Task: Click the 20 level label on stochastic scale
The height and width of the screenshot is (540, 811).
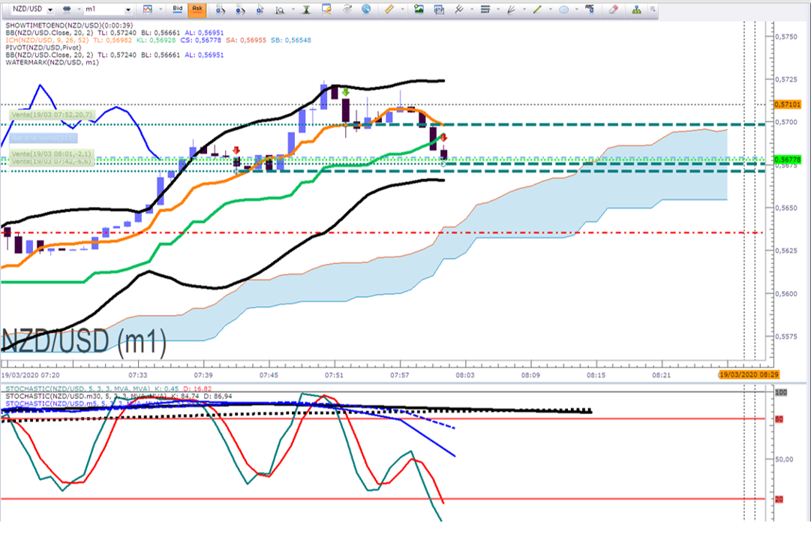Action: (x=779, y=499)
